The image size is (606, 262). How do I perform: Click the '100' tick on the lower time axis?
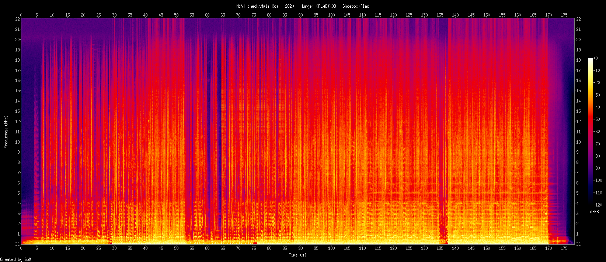tap(331, 248)
